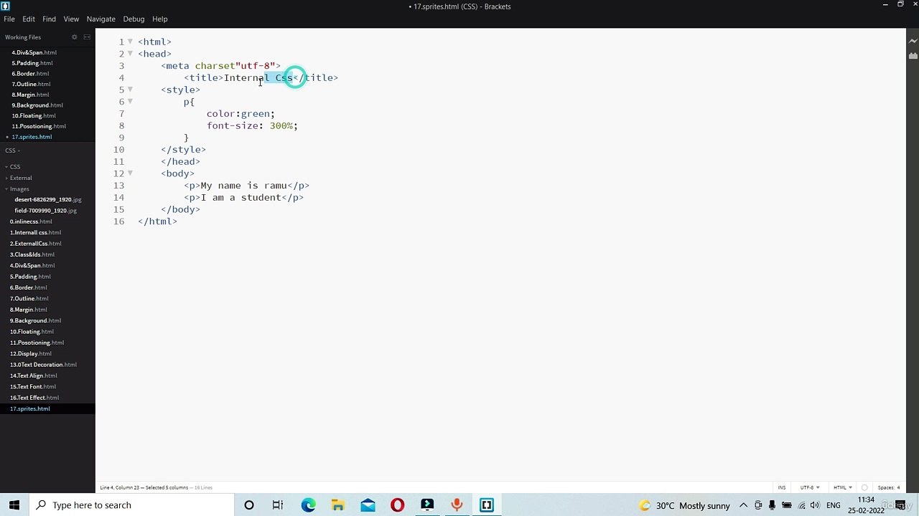
Task: Open field-7009990_1920.jpg image file
Action: pyautogui.click(x=45, y=211)
